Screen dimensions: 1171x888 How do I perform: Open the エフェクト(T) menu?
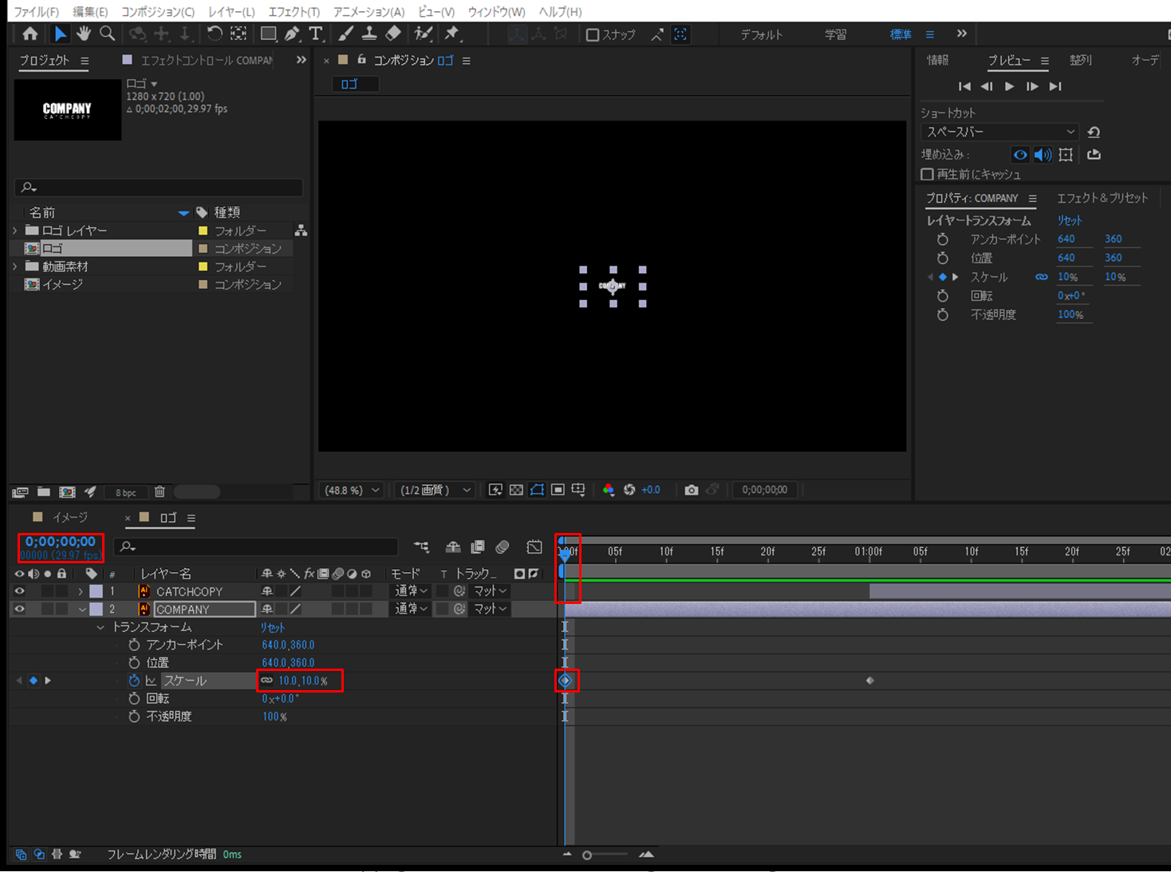click(x=294, y=12)
